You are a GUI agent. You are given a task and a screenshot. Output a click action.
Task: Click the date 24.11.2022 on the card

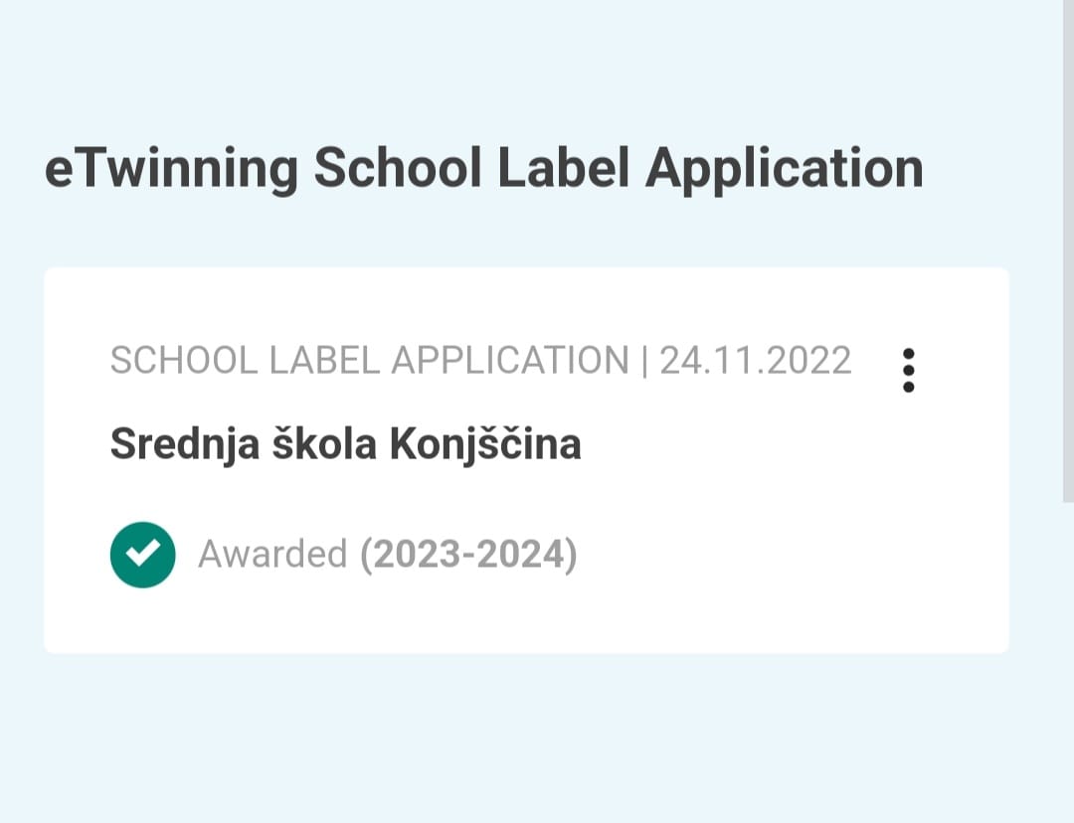(755, 361)
